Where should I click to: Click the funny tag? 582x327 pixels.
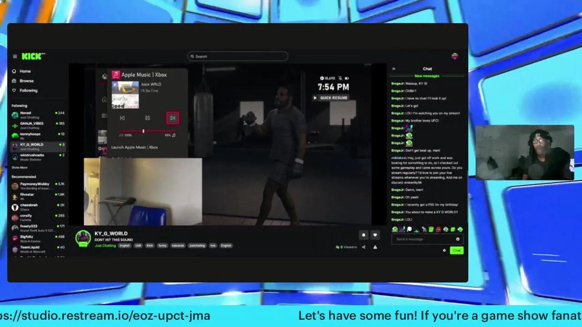click(x=162, y=246)
